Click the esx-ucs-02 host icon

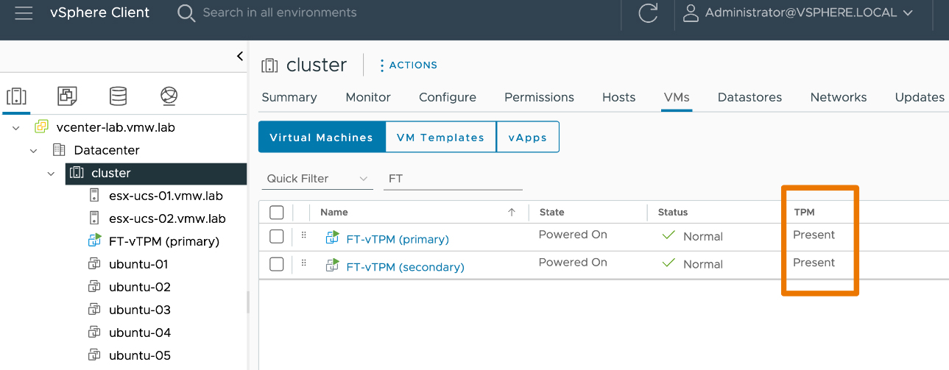94,218
